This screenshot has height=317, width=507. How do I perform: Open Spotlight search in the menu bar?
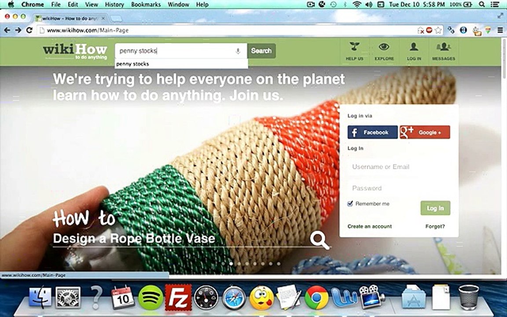(x=482, y=4)
